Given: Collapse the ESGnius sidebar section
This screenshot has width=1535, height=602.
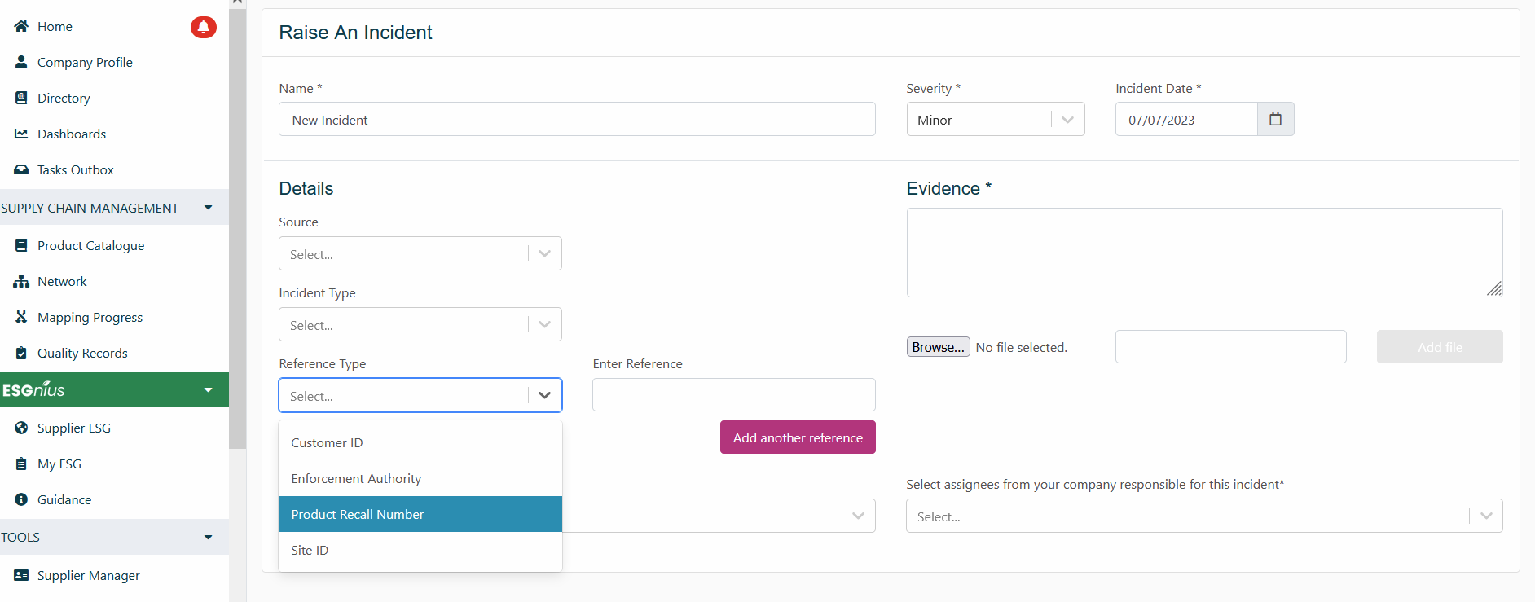Looking at the screenshot, I should coord(208,390).
